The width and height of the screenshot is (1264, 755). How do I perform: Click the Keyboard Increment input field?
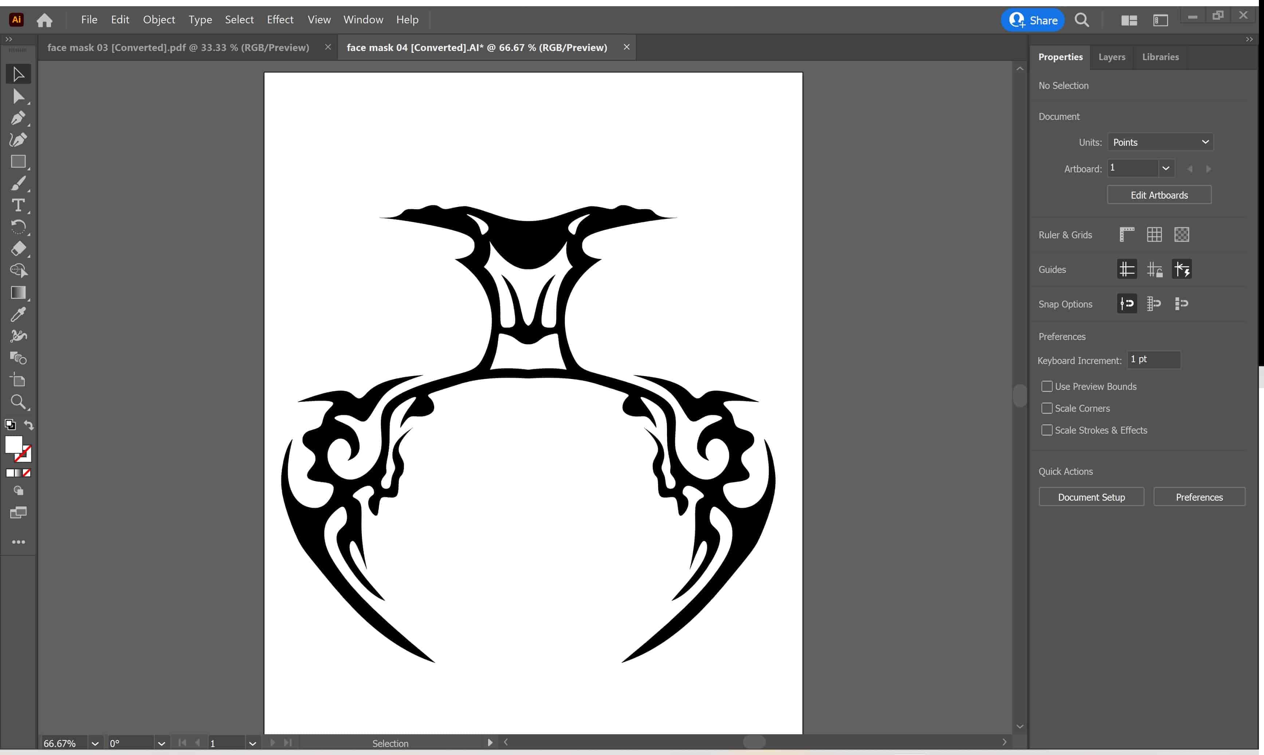pos(1153,359)
